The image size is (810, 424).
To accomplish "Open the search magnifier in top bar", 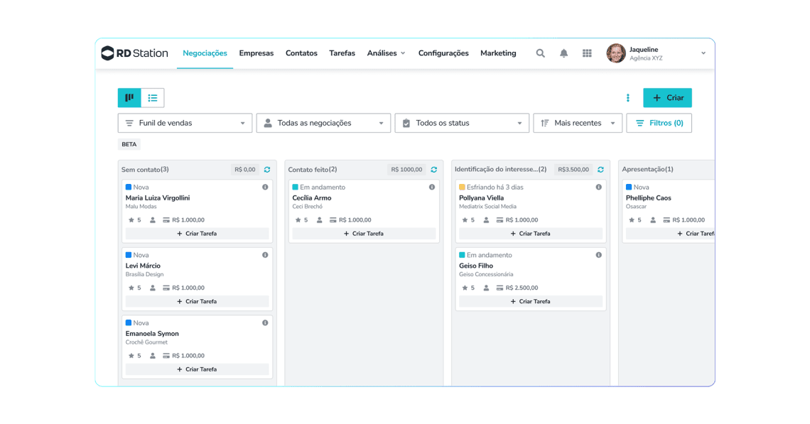I will tap(540, 53).
